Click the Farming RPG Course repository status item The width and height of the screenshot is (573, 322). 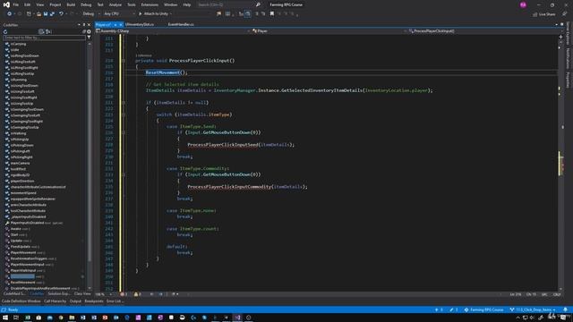point(484,309)
